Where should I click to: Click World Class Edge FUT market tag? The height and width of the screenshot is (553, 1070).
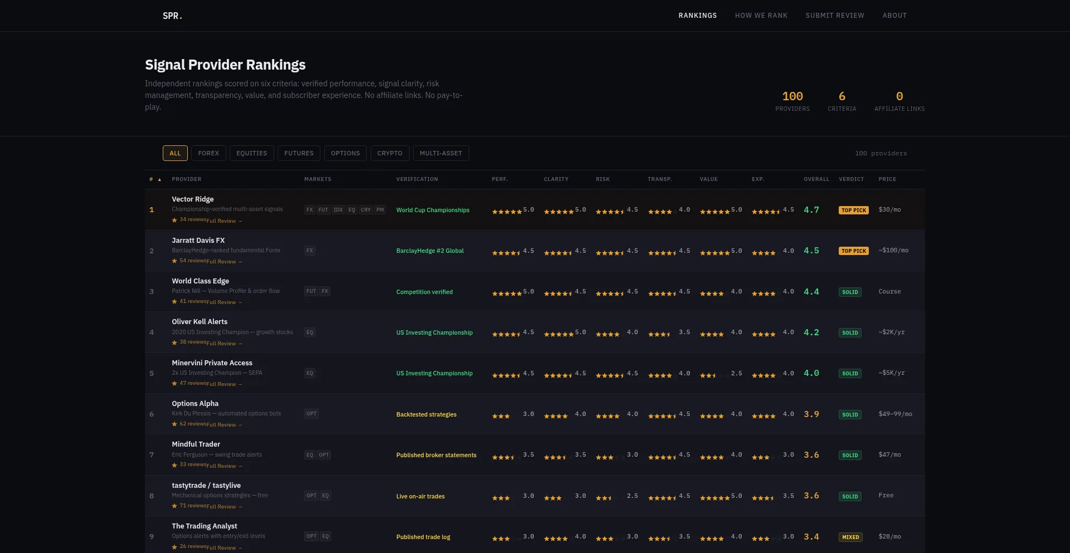pos(311,291)
